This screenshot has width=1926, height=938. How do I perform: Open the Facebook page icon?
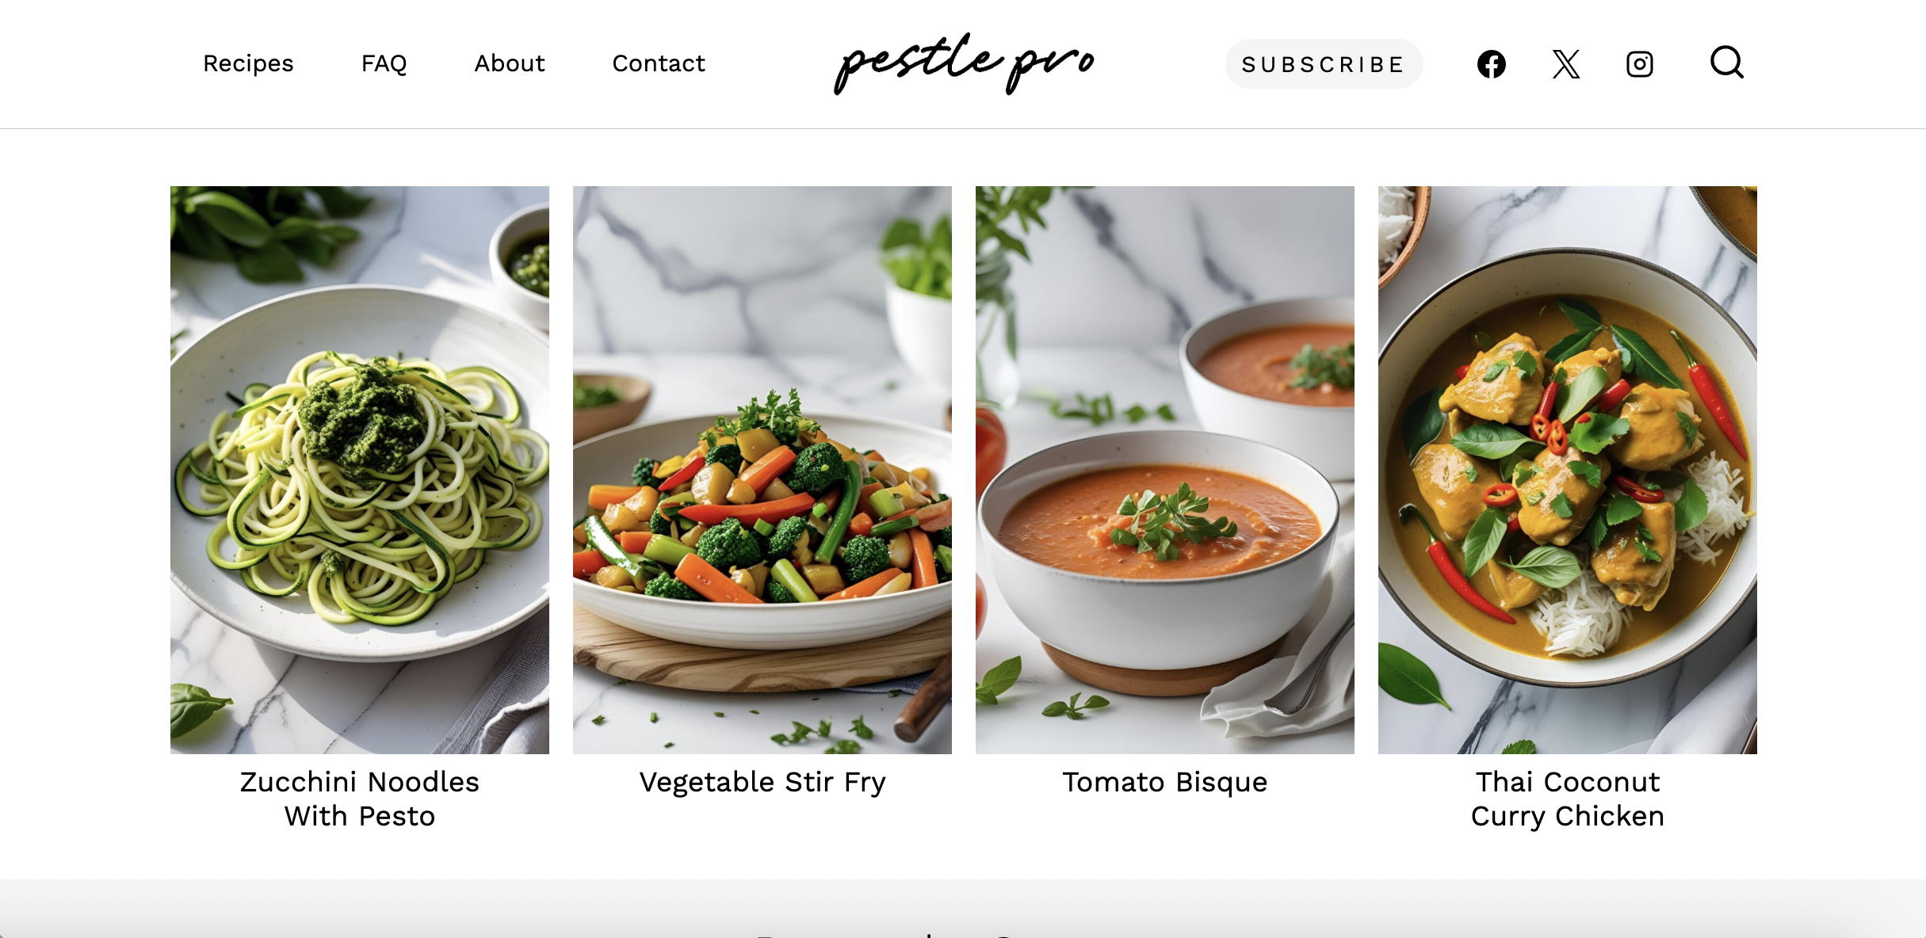pyautogui.click(x=1491, y=63)
